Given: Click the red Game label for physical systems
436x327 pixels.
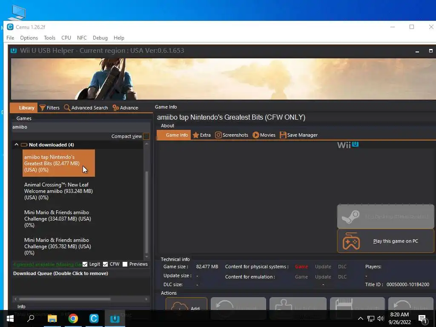Looking at the screenshot, I should pos(301,267).
